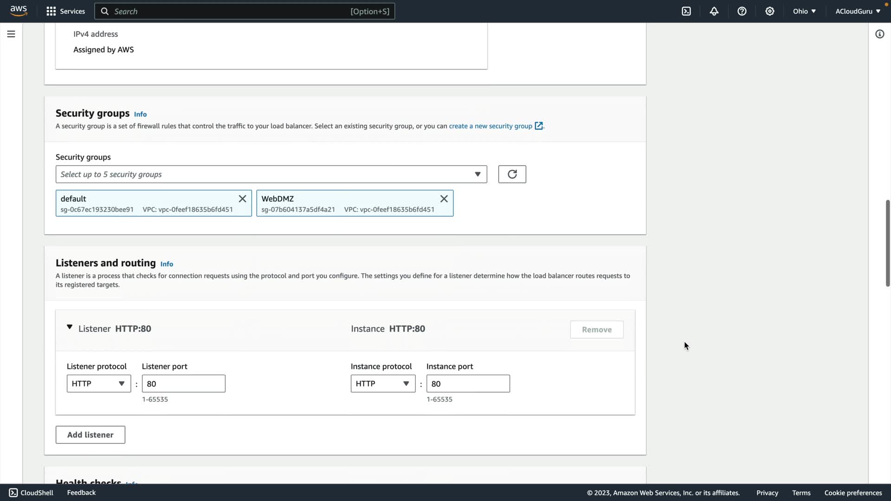Collapse the Listener HTTP:80 section
The width and height of the screenshot is (891, 501).
(x=70, y=328)
